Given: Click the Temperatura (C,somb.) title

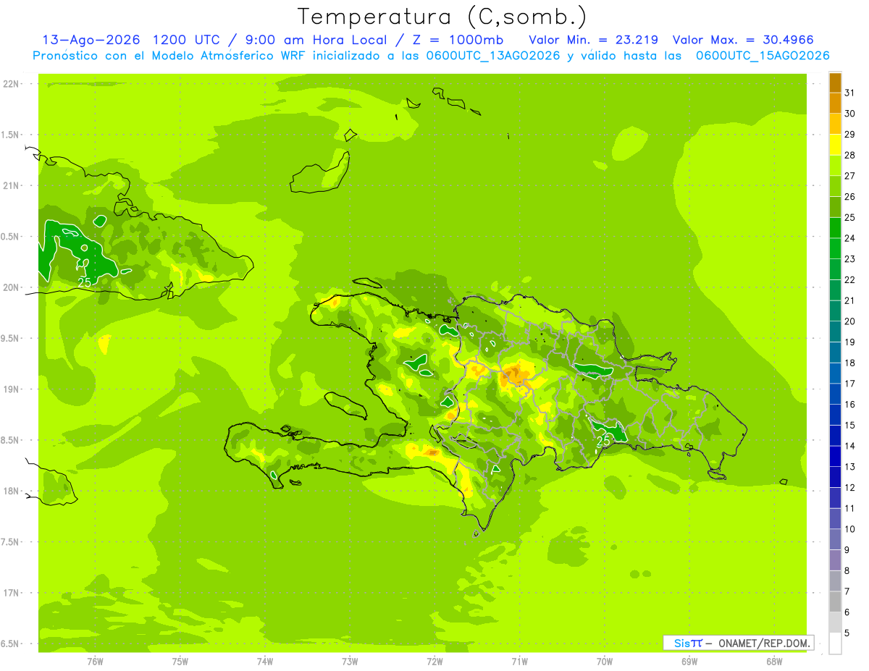Looking at the screenshot, I should (442, 17).
